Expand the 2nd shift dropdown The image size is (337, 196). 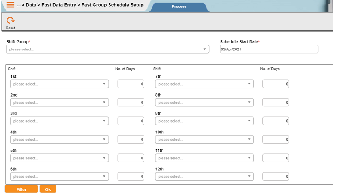point(59,103)
